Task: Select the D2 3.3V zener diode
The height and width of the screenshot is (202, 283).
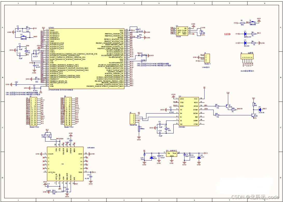Action: (x=199, y=158)
